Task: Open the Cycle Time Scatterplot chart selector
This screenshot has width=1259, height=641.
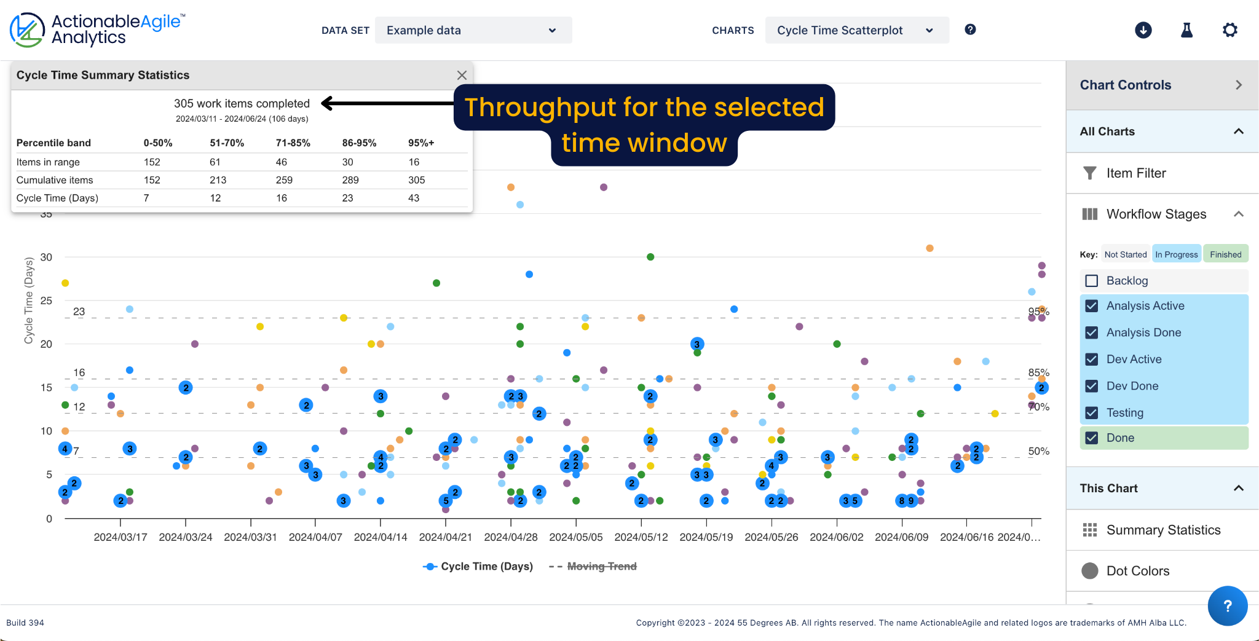Action: (x=856, y=29)
